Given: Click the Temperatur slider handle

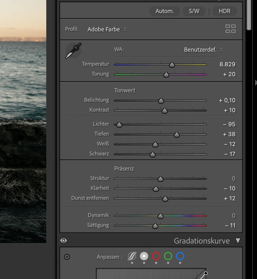Looking at the screenshot, I should pos(172,65).
